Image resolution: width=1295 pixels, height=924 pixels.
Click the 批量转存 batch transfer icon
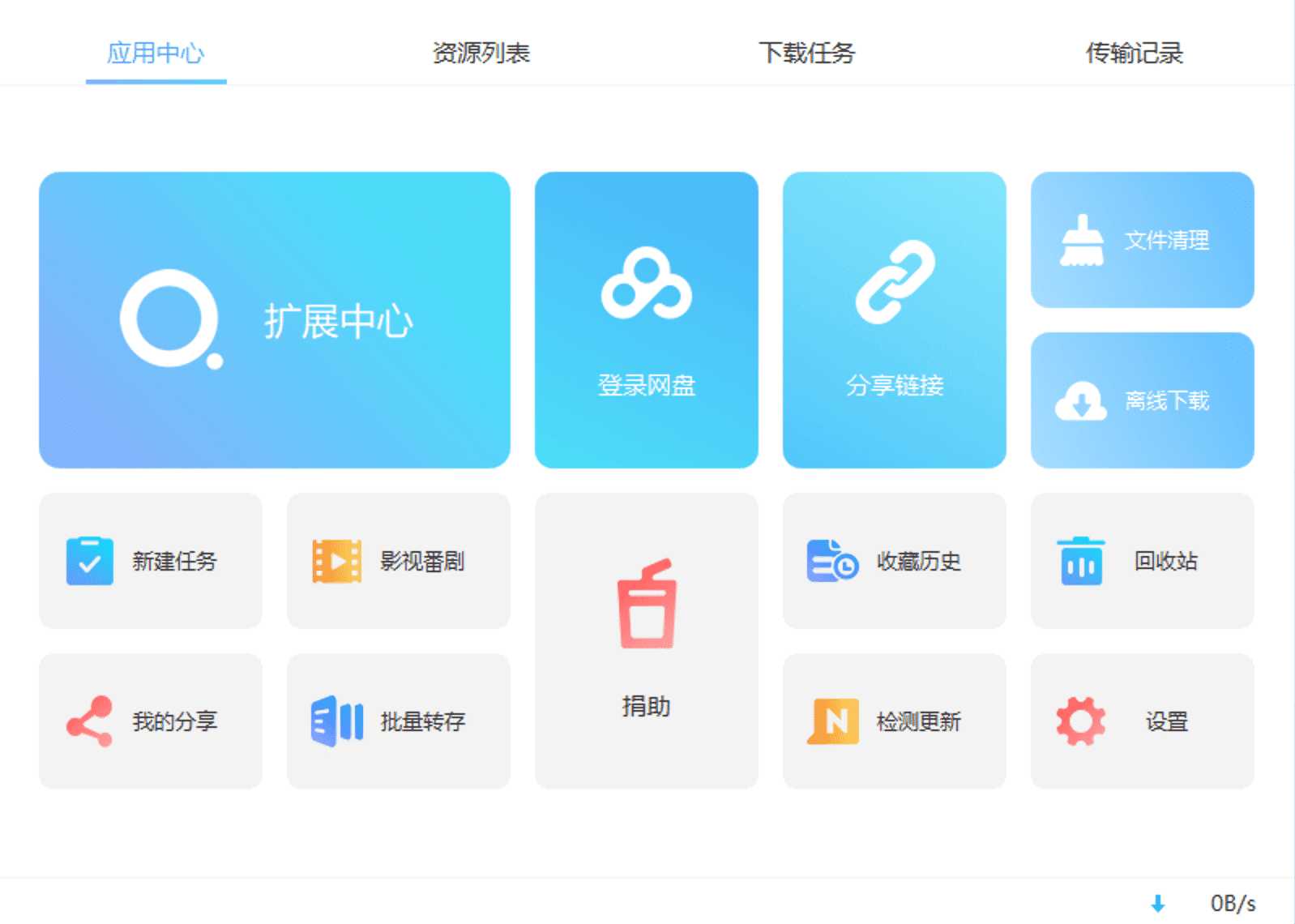[x=337, y=721]
